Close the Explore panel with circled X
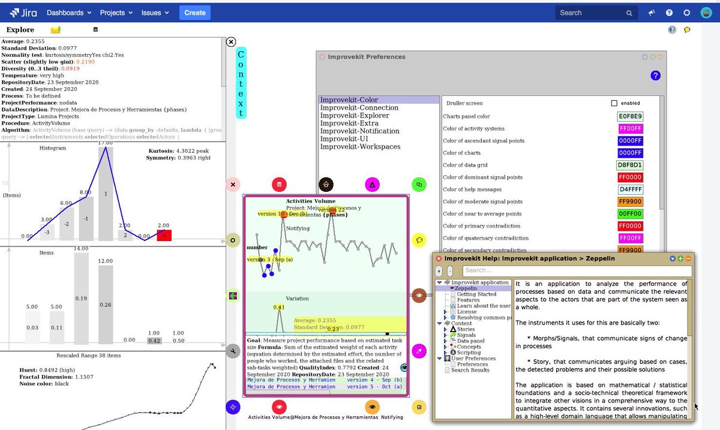Screen dimensions: 720x430 pos(231,41)
